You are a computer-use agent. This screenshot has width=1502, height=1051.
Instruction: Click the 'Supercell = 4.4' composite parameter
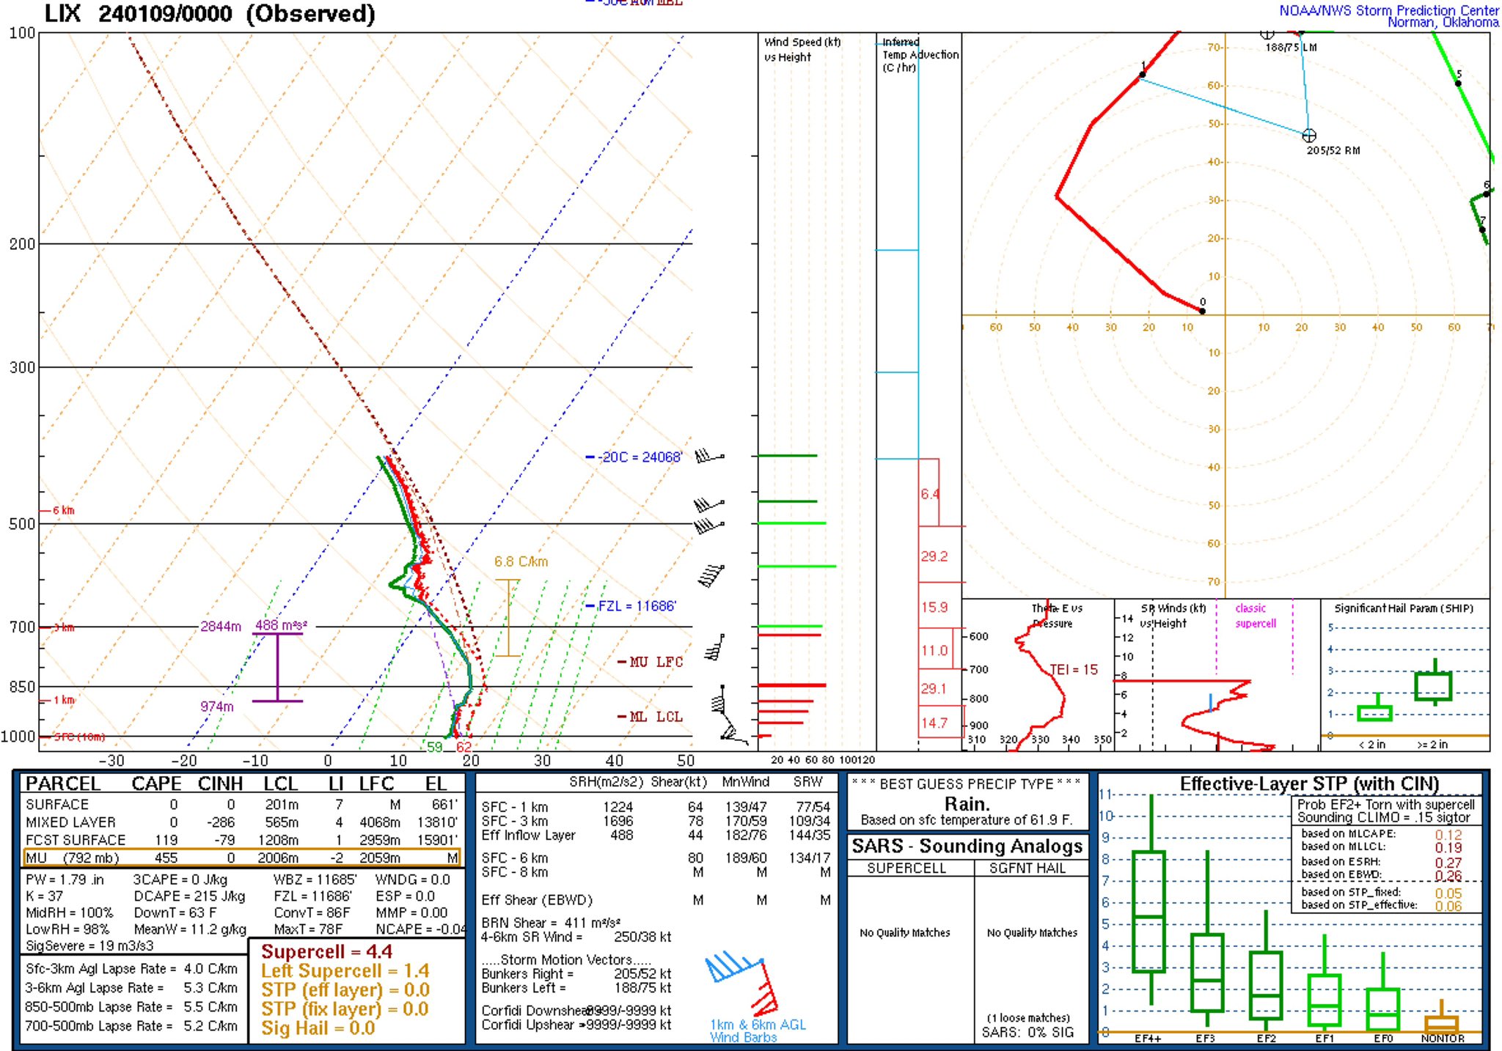[x=326, y=951]
